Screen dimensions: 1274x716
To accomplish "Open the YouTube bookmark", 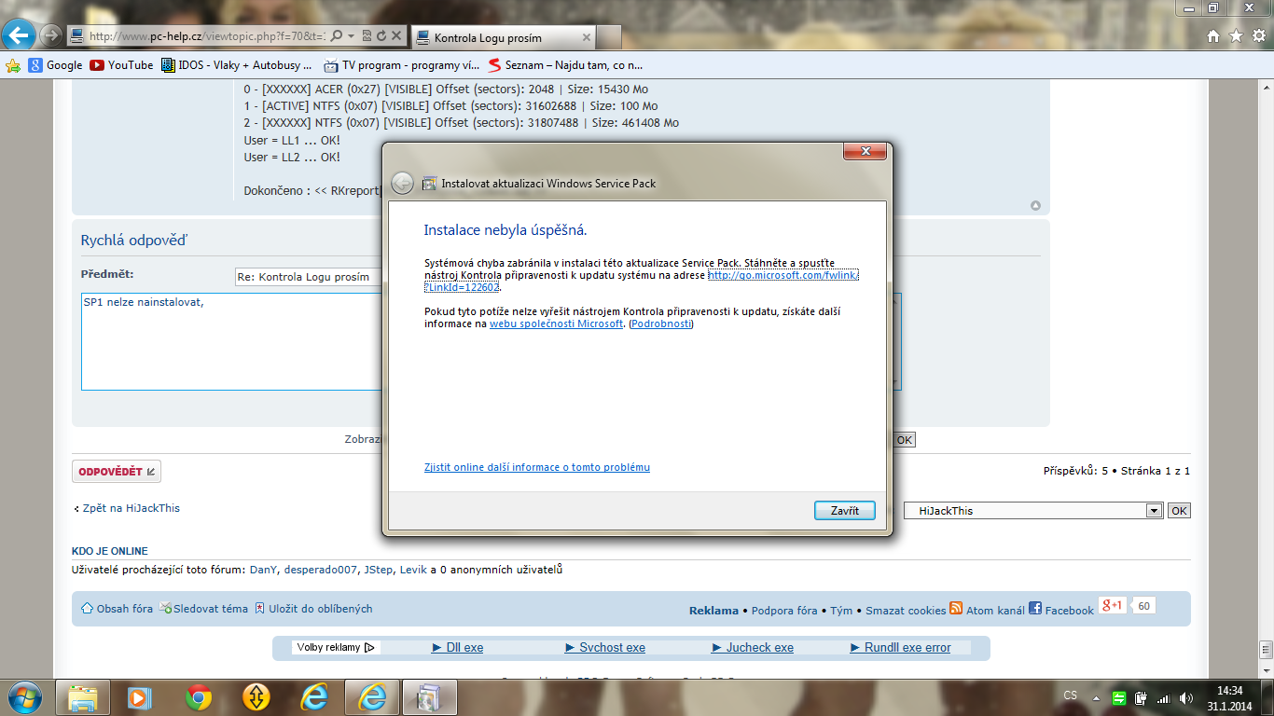I will click(121, 65).
